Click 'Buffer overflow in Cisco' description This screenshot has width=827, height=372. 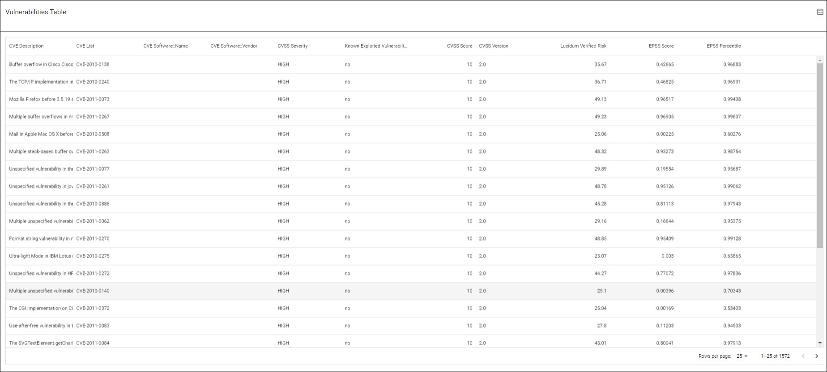coord(41,64)
